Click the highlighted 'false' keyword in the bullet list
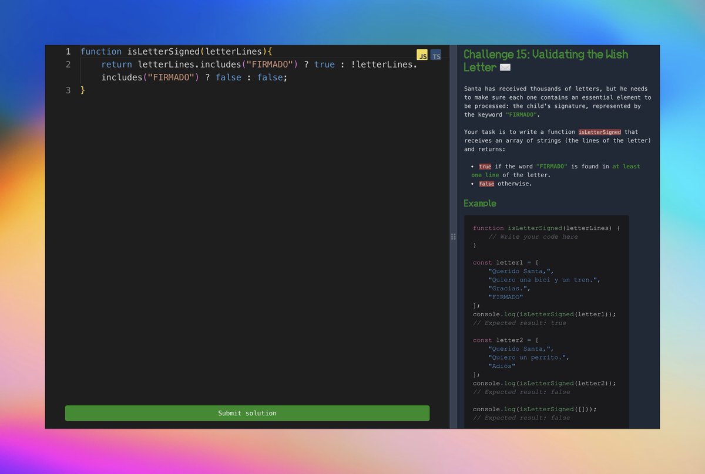705x474 pixels. [486, 184]
